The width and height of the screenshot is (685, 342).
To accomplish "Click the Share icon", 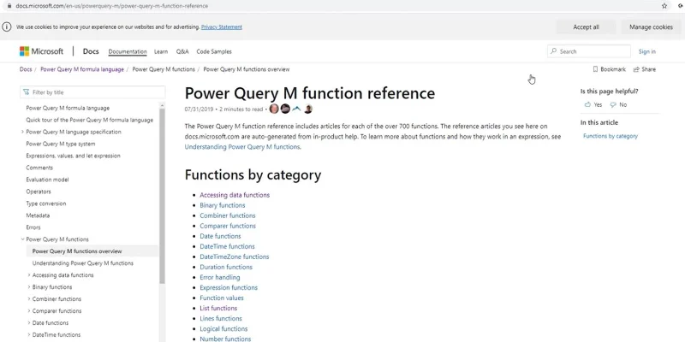I will pyautogui.click(x=636, y=69).
